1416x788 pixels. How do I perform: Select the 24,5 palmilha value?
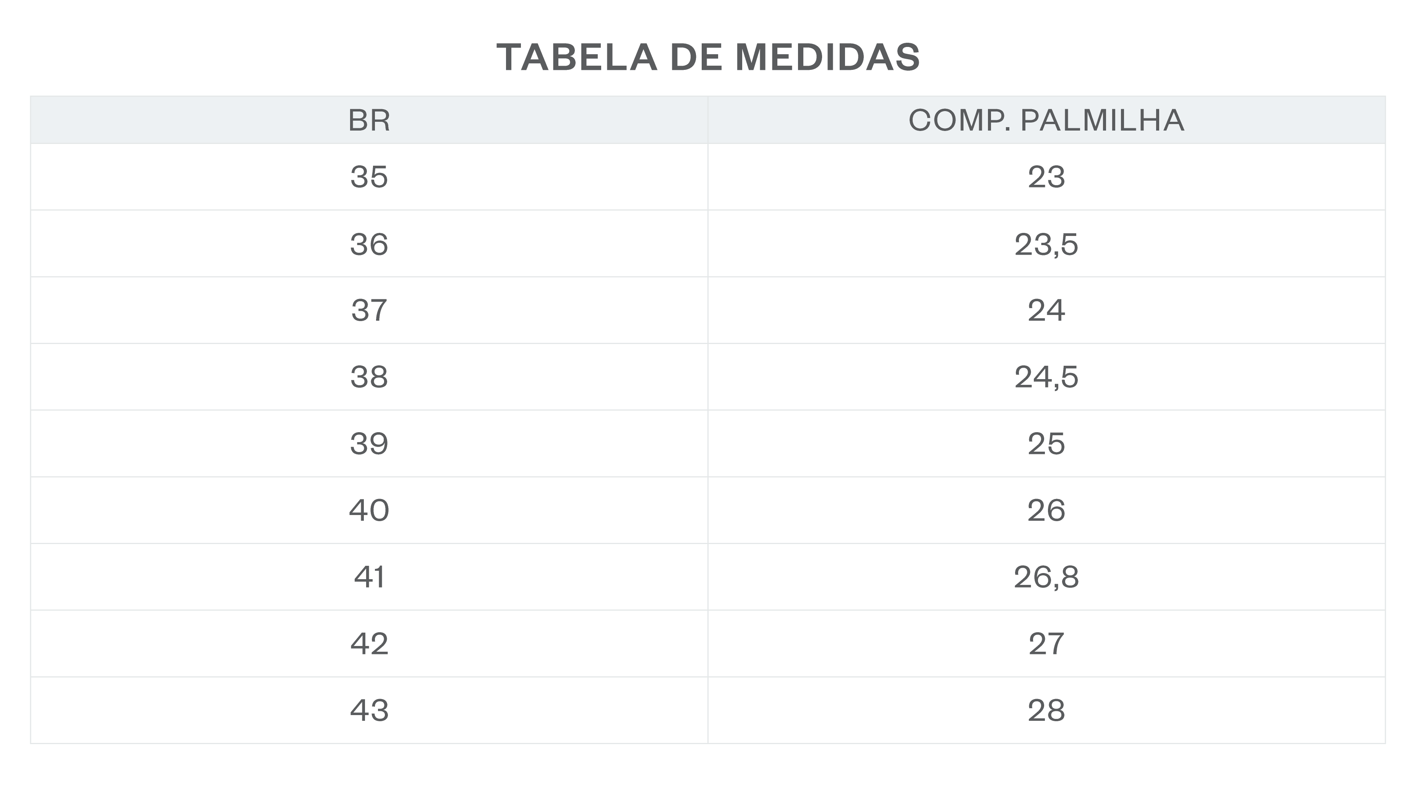[1046, 377]
